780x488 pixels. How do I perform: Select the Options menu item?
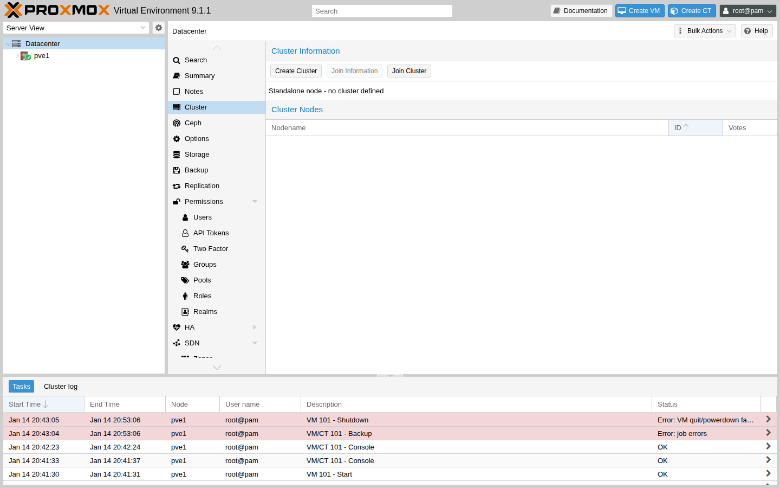(197, 139)
